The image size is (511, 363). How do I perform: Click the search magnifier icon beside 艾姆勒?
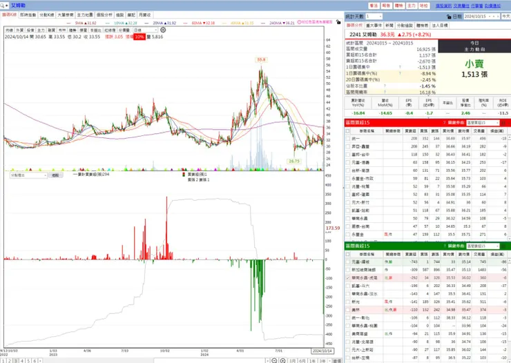[2, 6]
